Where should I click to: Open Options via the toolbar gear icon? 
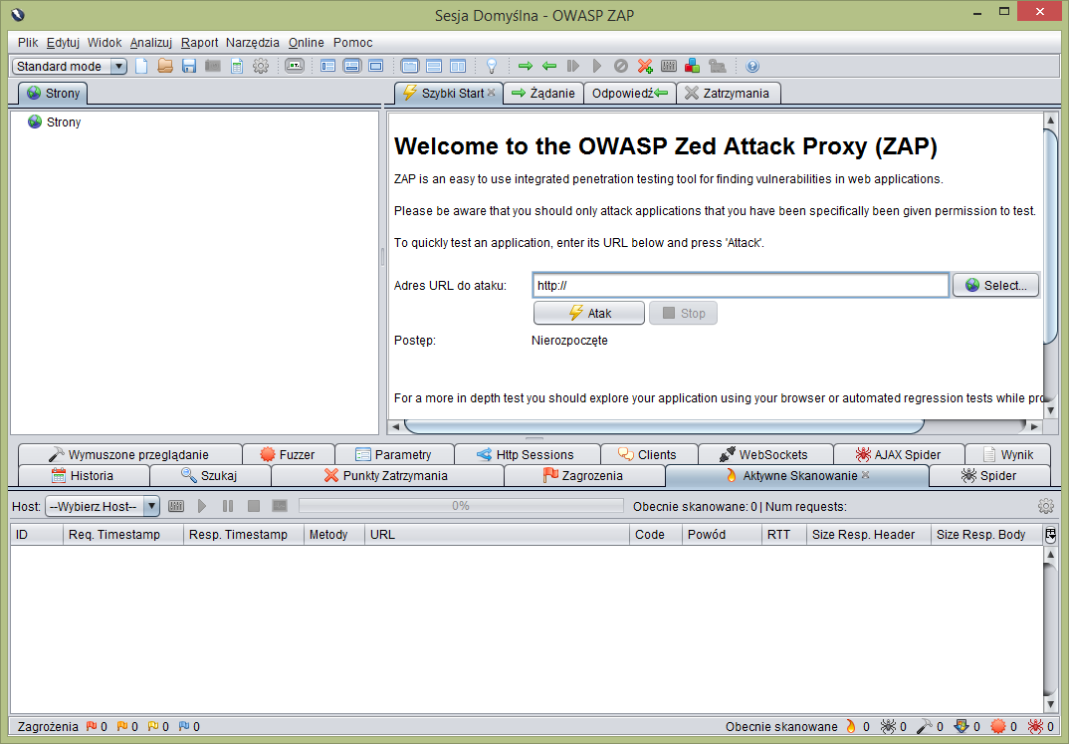pos(261,66)
